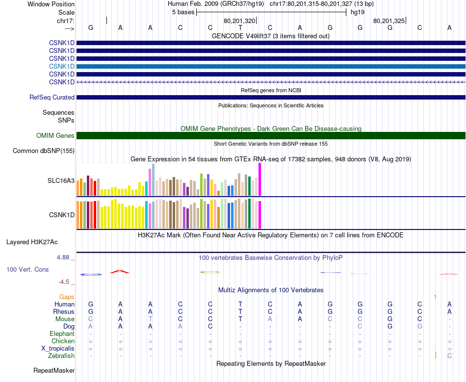Click the ---> sequence direction label
The image size is (466, 382).
[x=70, y=28]
